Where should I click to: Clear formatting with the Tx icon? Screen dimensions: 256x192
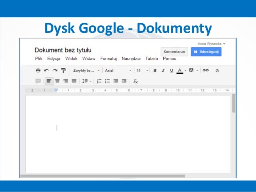click(x=136, y=81)
